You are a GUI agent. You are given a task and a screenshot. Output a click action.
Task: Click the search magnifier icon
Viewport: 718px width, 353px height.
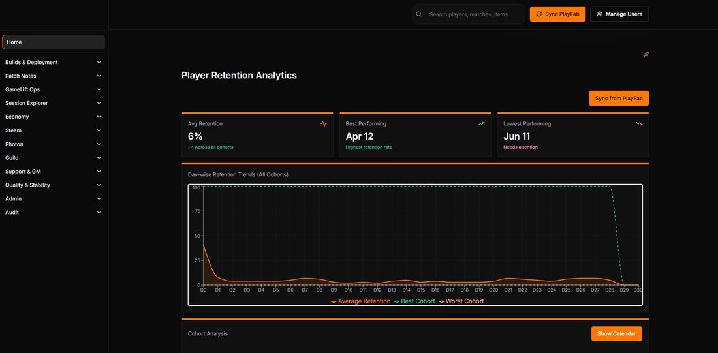pyautogui.click(x=418, y=14)
